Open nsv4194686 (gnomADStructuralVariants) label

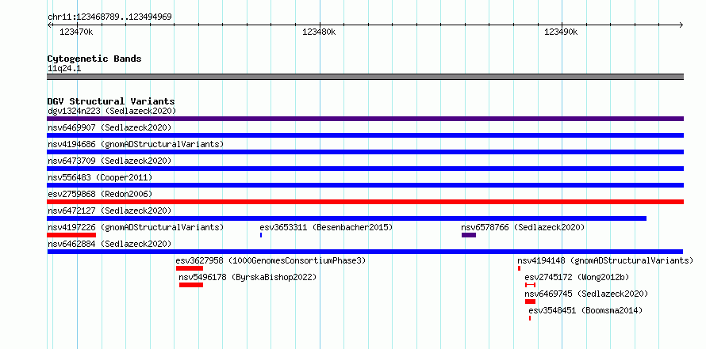(x=136, y=144)
